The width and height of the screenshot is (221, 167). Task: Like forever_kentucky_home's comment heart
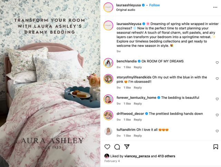pyautogui.click(x=217, y=99)
